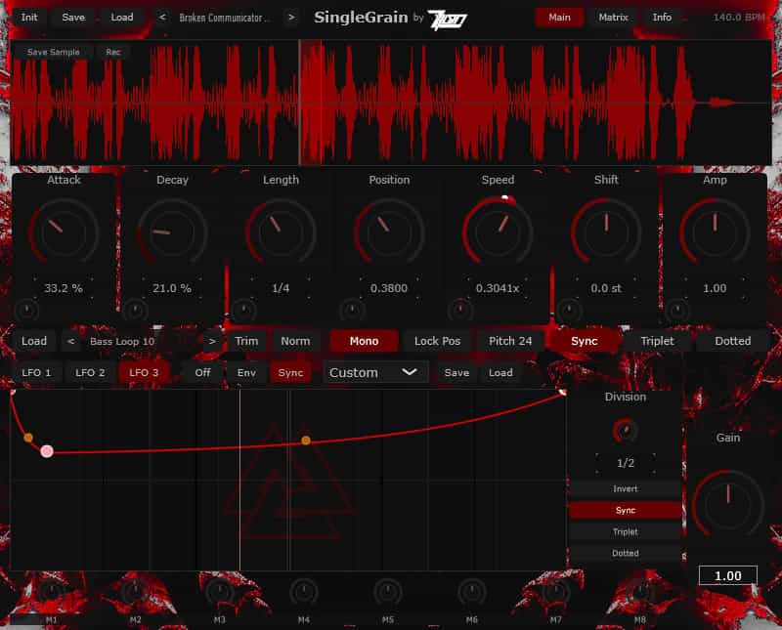
Task: Set LFO mode to Off
Action: (203, 373)
